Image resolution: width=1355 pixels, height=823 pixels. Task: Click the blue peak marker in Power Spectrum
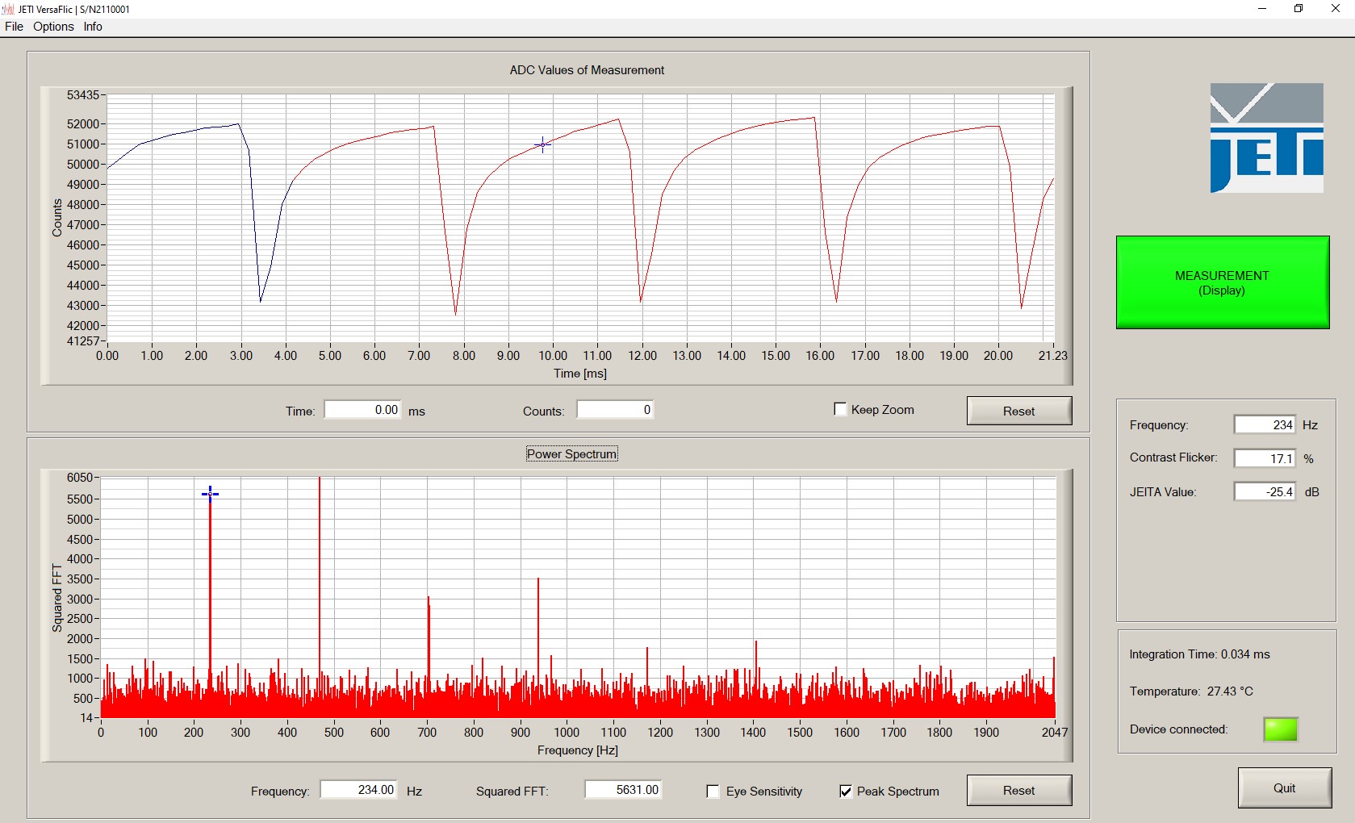click(210, 494)
